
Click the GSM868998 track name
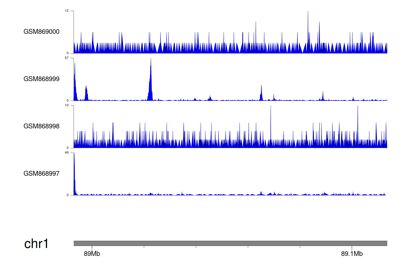point(41,126)
